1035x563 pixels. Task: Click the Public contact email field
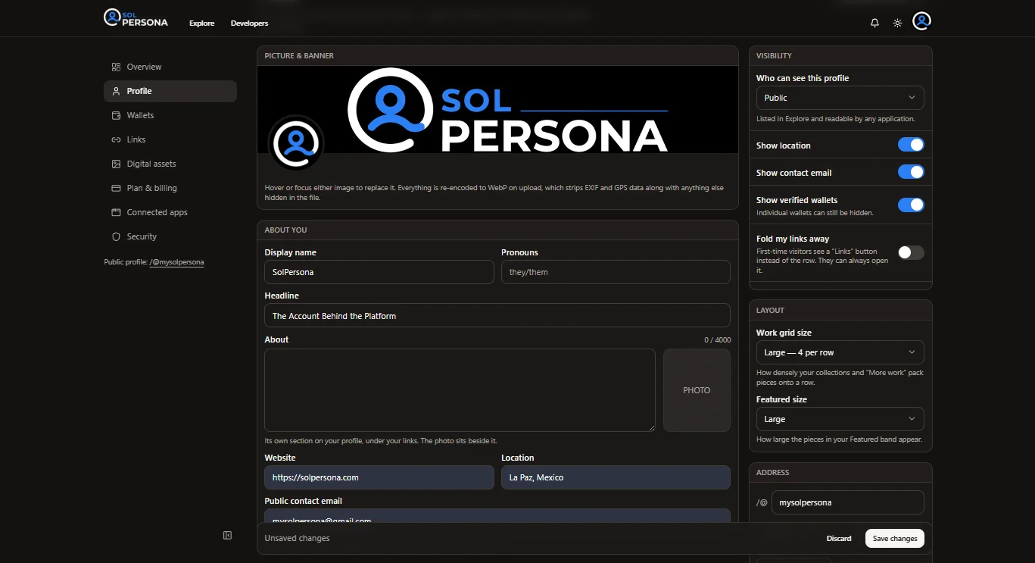tap(497, 516)
